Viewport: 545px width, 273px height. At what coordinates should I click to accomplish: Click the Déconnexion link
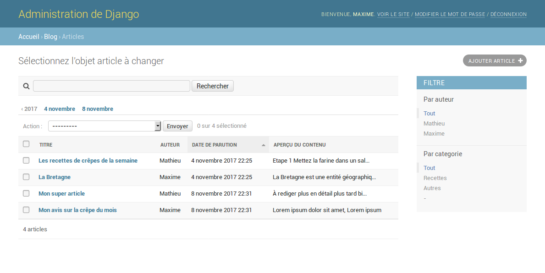coord(508,14)
